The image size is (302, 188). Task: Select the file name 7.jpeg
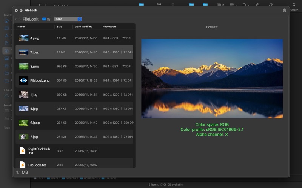(35, 52)
